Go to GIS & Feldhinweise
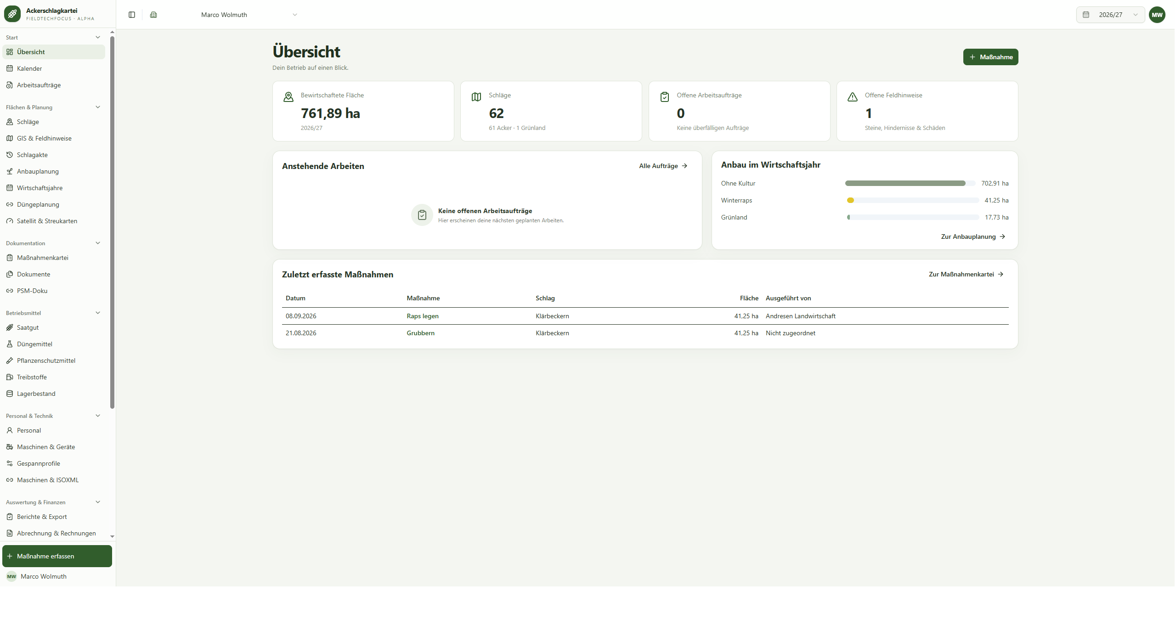Screen dimensions: 1176x642 click(54, 138)
